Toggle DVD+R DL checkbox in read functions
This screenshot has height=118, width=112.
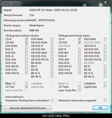pyautogui.click(x=26, y=70)
